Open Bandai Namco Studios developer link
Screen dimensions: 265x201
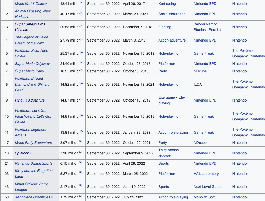tap(205, 27)
